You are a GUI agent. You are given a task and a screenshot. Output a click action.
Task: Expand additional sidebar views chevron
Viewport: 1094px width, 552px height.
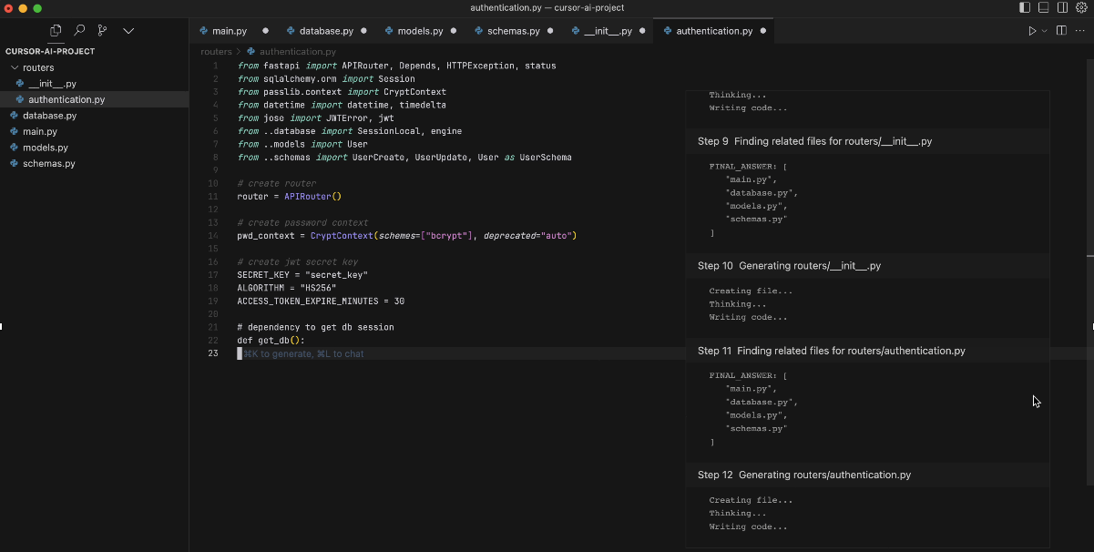click(x=128, y=30)
